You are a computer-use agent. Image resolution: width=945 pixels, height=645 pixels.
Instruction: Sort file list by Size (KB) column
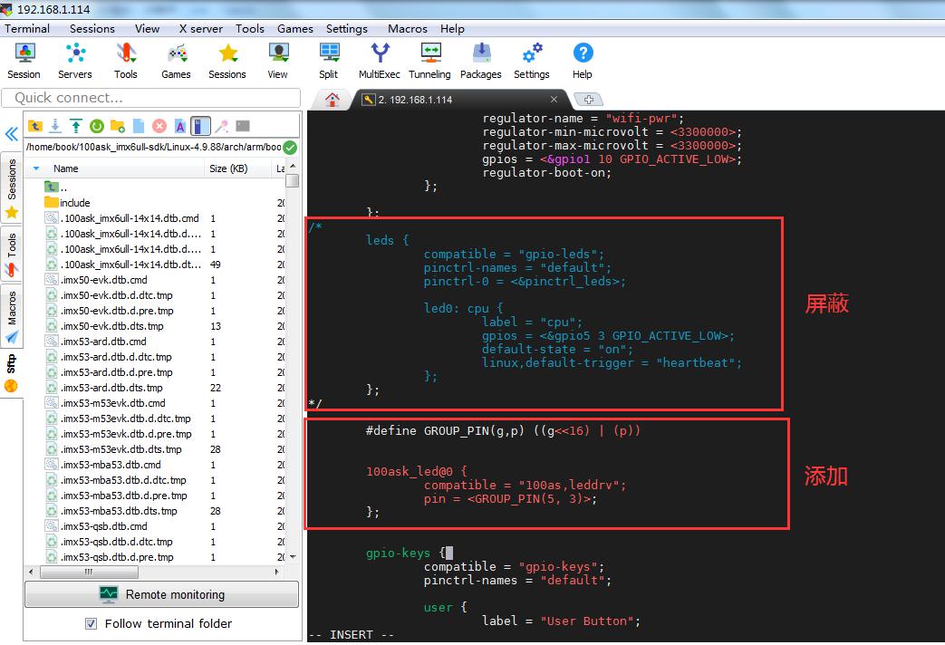coord(228,168)
